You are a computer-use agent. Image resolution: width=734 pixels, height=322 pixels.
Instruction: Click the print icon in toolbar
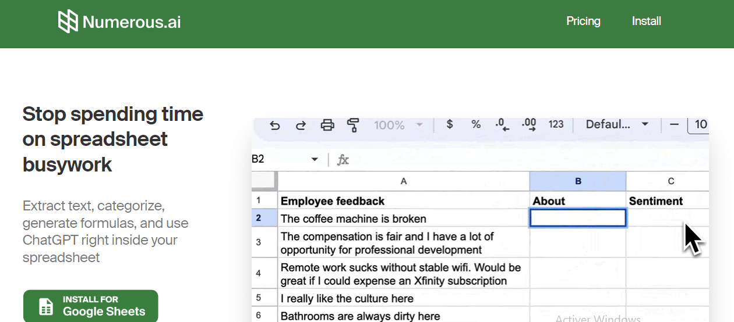(x=327, y=125)
